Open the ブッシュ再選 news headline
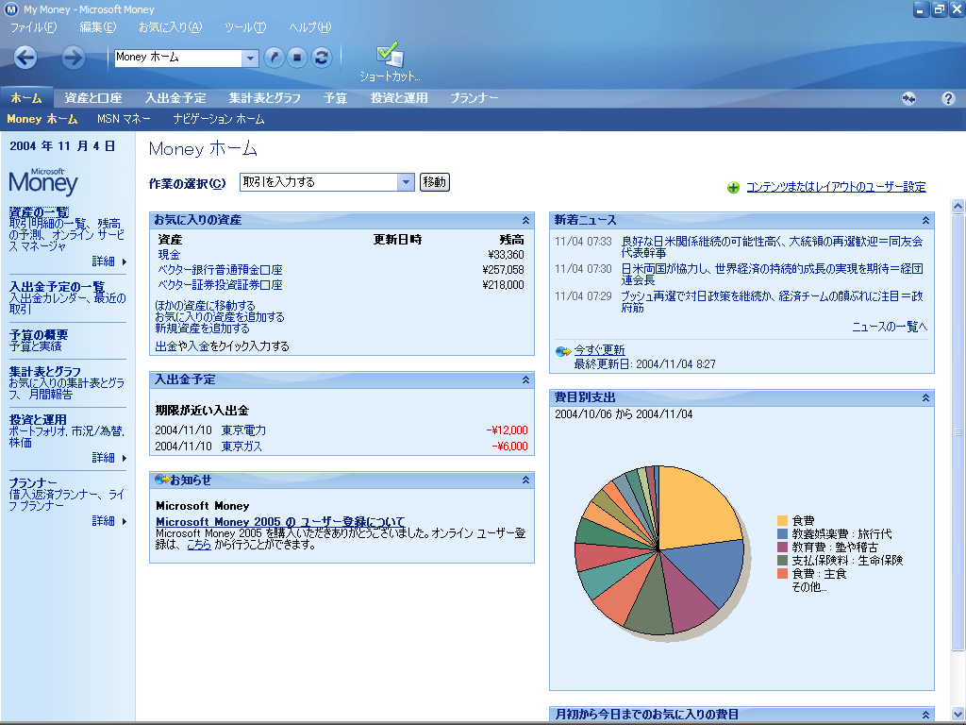Screen dimensions: 966x725 772,301
